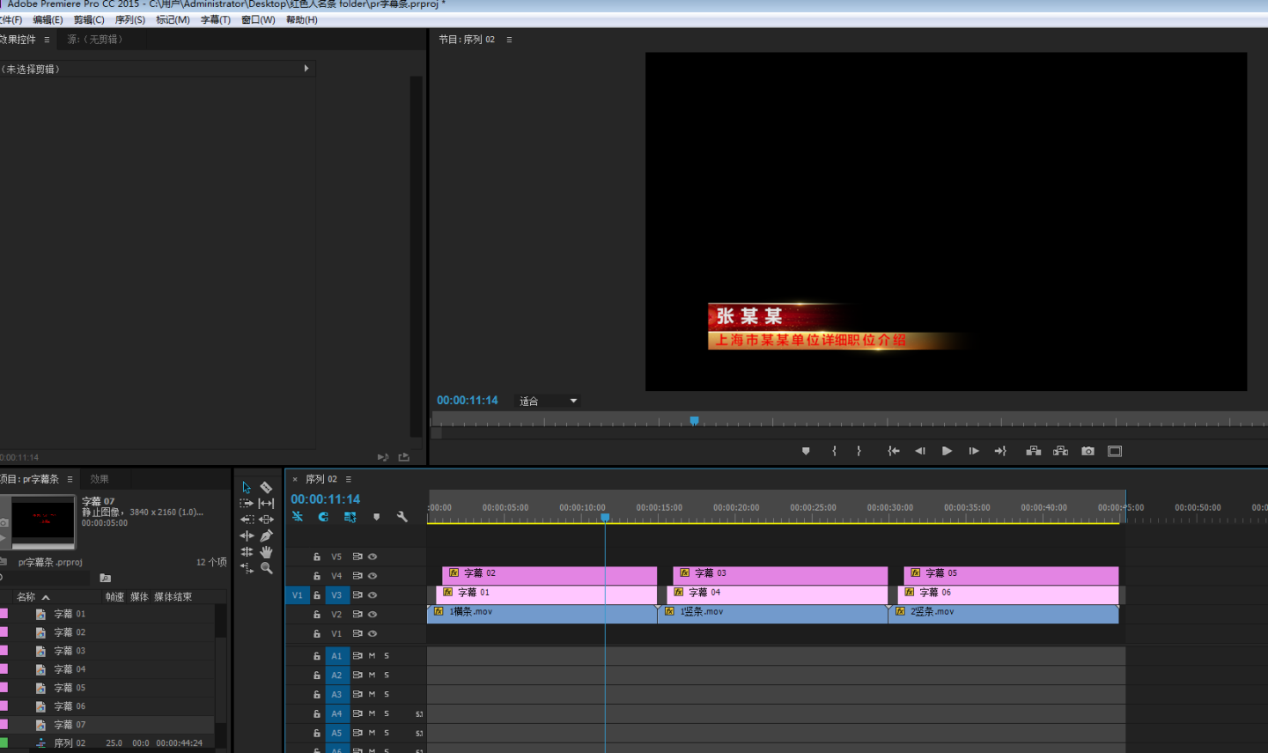Open 序列(S) menu

click(130, 19)
